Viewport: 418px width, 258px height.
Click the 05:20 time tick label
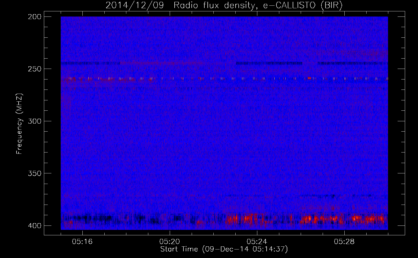pyautogui.click(x=170, y=242)
